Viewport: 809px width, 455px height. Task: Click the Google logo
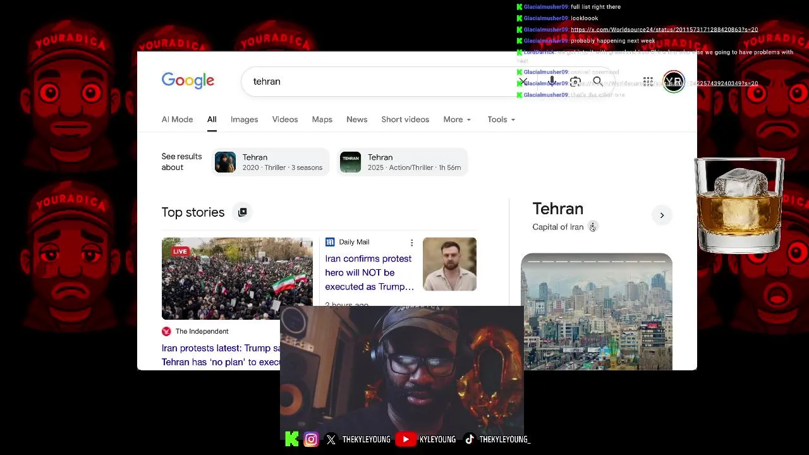(188, 81)
